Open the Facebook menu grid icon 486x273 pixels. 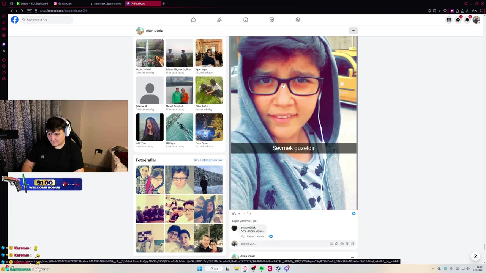click(449, 20)
